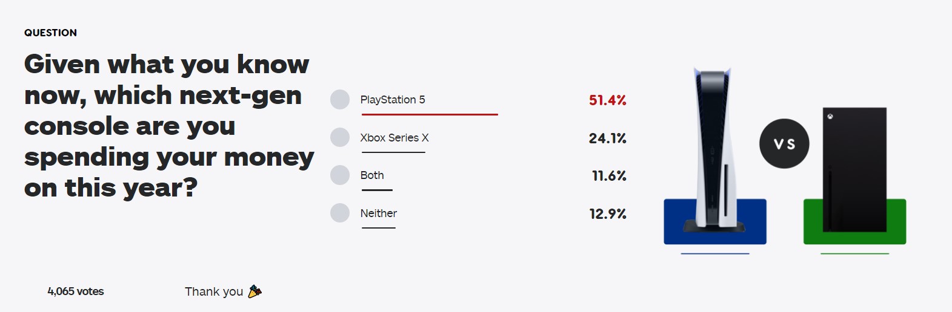Click the 4,065 votes count
952x312 pixels.
[76, 291]
